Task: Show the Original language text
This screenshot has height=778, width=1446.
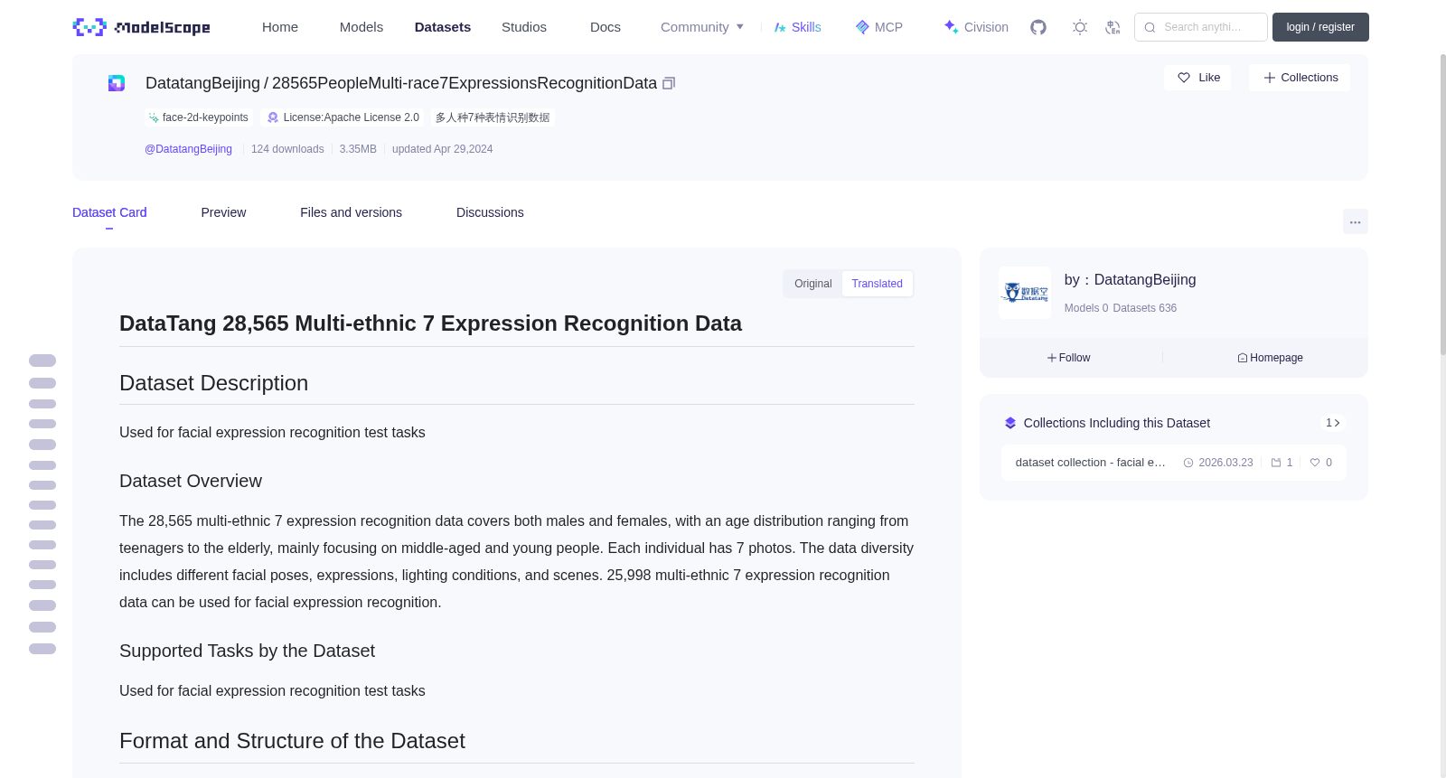Action: click(x=812, y=284)
